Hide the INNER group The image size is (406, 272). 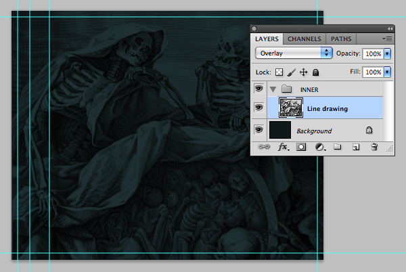tap(258, 89)
